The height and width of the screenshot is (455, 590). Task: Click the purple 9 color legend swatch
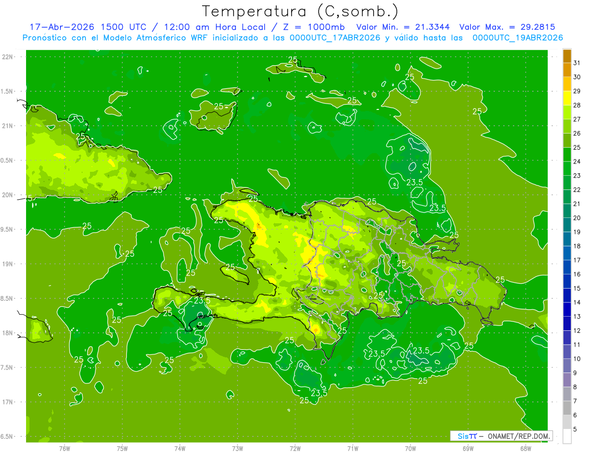(567, 366)
